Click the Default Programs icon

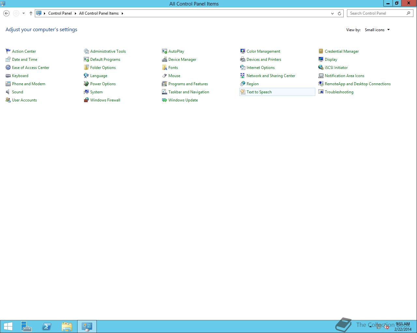(x=86, y=59)
